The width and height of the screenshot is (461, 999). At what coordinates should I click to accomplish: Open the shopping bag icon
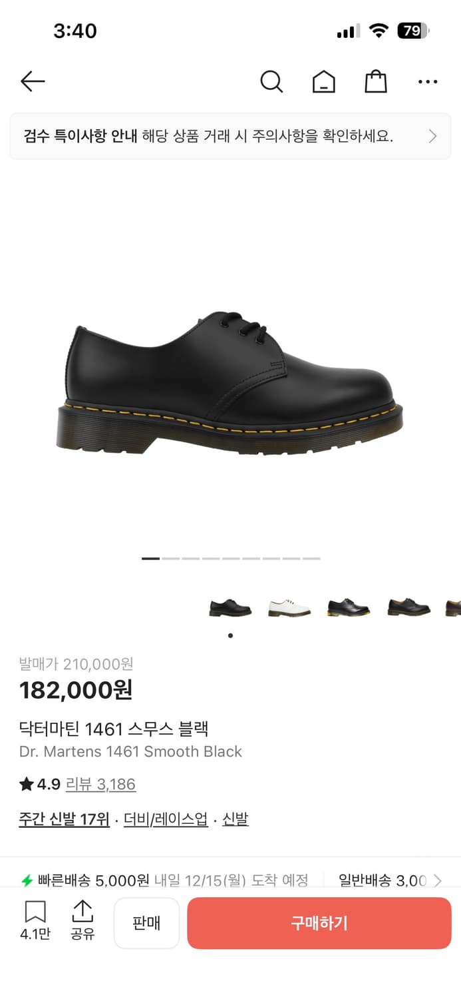376,82
